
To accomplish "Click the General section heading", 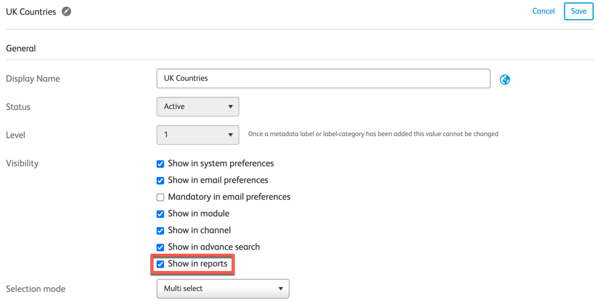I will pyautogui.click(x=21, y=49).
